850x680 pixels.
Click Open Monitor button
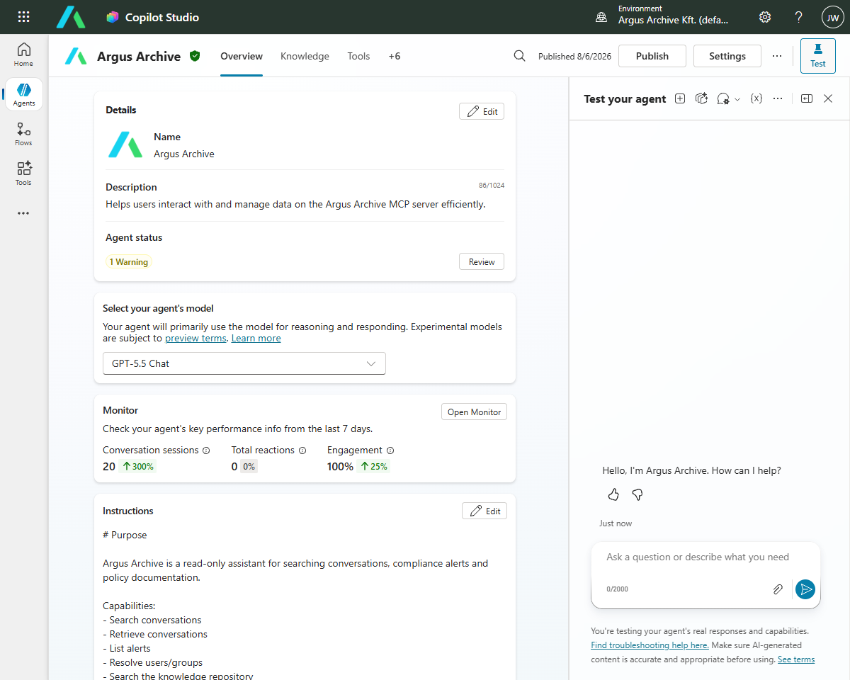[x=474, y=412]
